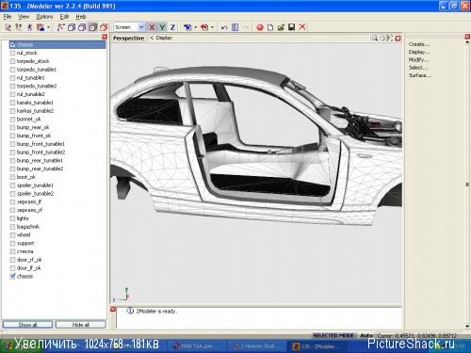Open dropdown arrow beside red pivot icon
The height and width of the screenshot is (353, 471).
pyautogui.click(x=213, y=27)
